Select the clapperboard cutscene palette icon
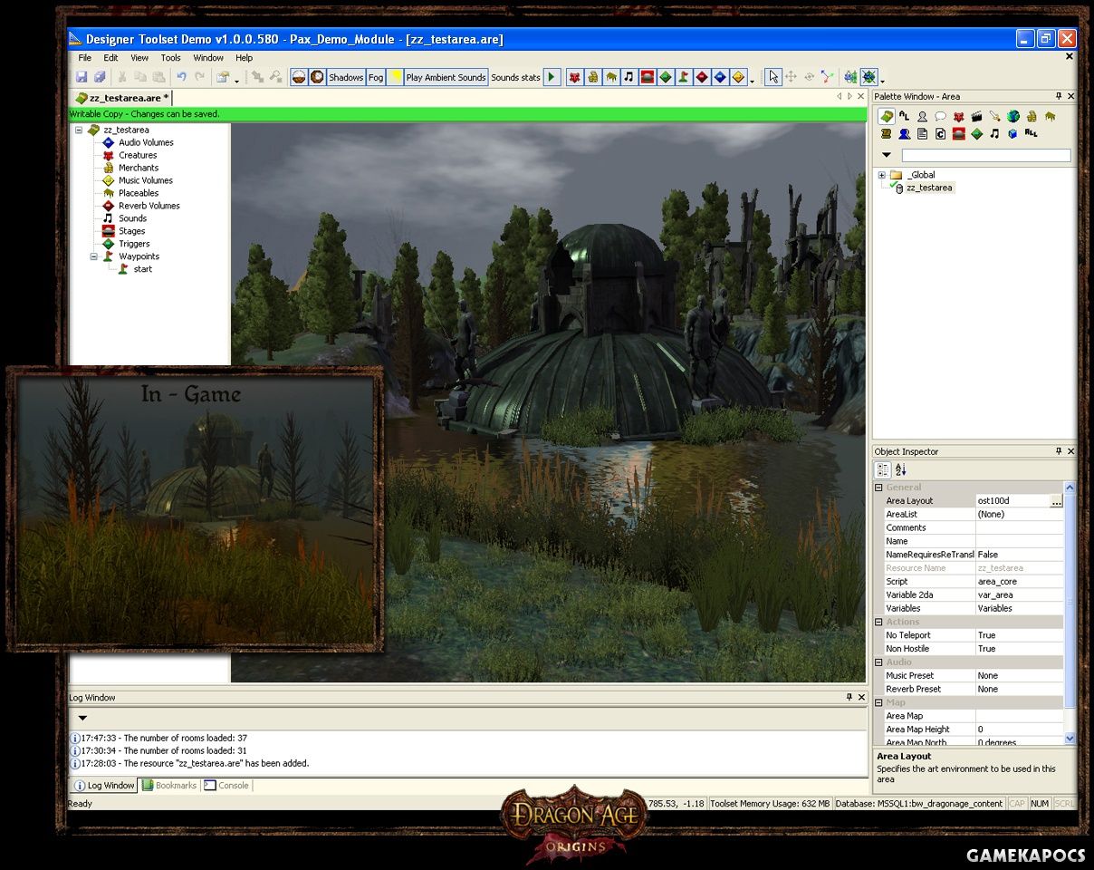Viewport: 1094px width, 870px height. (976, 116)
